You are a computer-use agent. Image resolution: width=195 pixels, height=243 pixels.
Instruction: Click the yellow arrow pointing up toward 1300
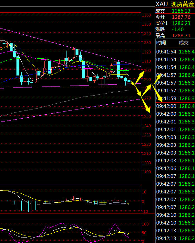(x=140, y=78)
